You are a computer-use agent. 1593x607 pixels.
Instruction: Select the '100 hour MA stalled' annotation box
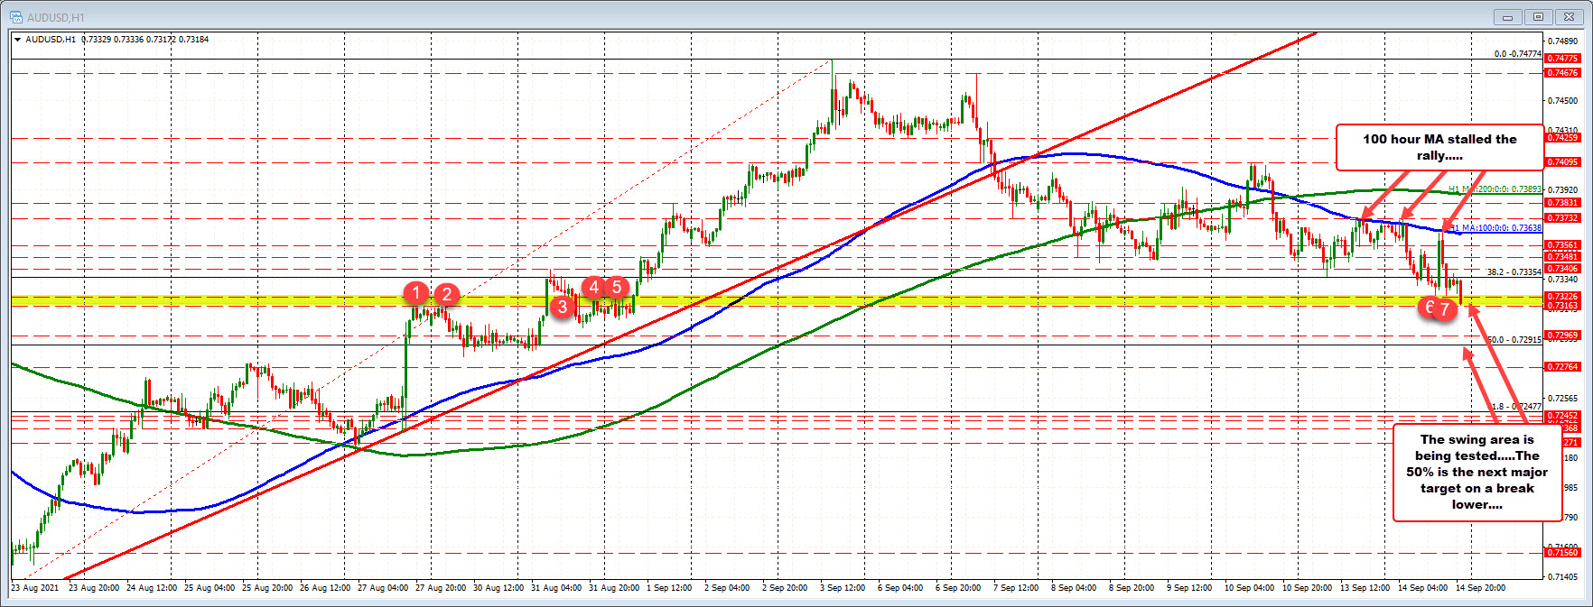click(x=1439, y=147)
